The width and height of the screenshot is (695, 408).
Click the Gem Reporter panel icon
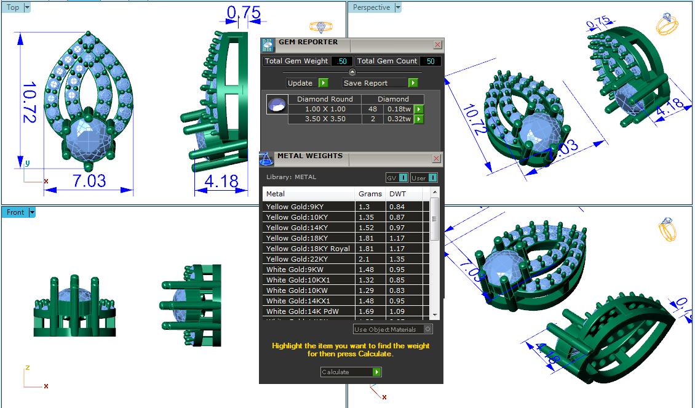(x=267, y=45)
